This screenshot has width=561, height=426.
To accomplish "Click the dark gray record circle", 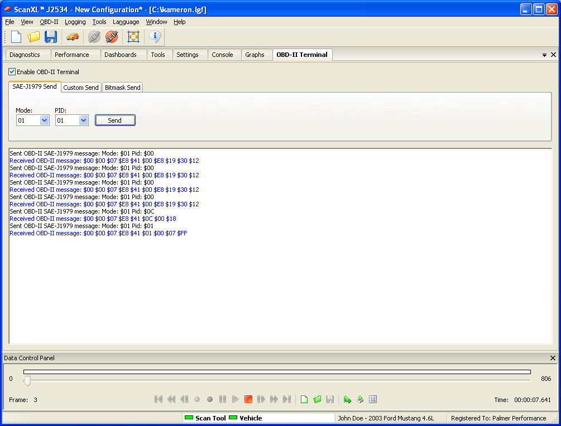I will coord(210,399).
